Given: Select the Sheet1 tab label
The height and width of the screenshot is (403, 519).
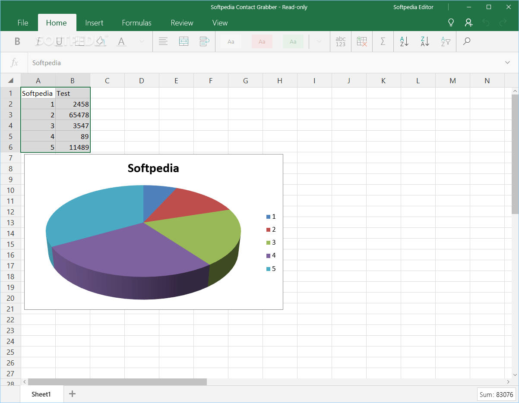Looking at the screenshot, I should pos(41,394).
